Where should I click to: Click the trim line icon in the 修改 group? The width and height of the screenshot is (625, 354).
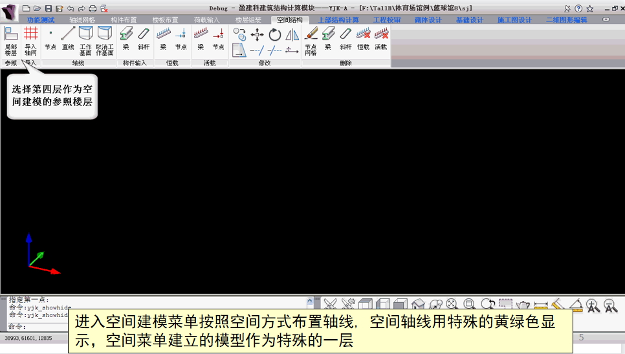point(257,50)
